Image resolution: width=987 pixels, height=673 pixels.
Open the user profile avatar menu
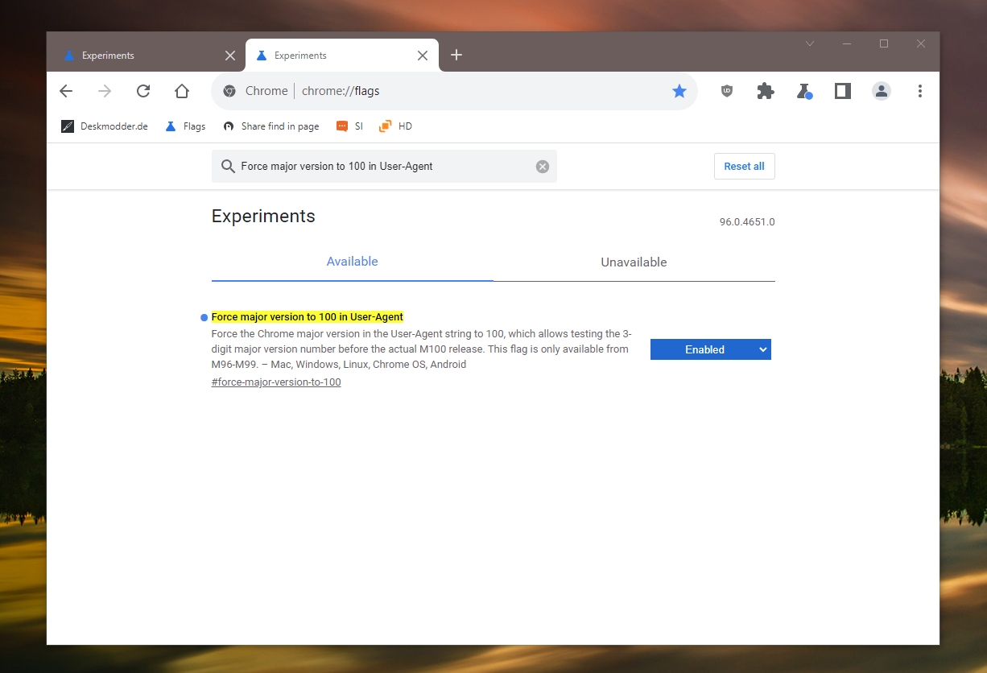click(882, 91)
